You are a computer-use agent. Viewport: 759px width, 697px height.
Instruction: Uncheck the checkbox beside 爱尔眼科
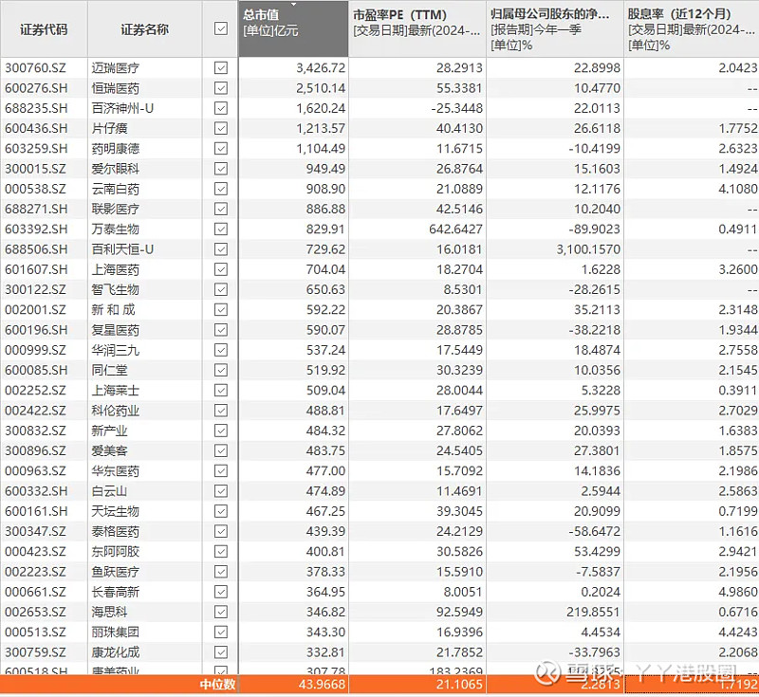click(221, 169)
